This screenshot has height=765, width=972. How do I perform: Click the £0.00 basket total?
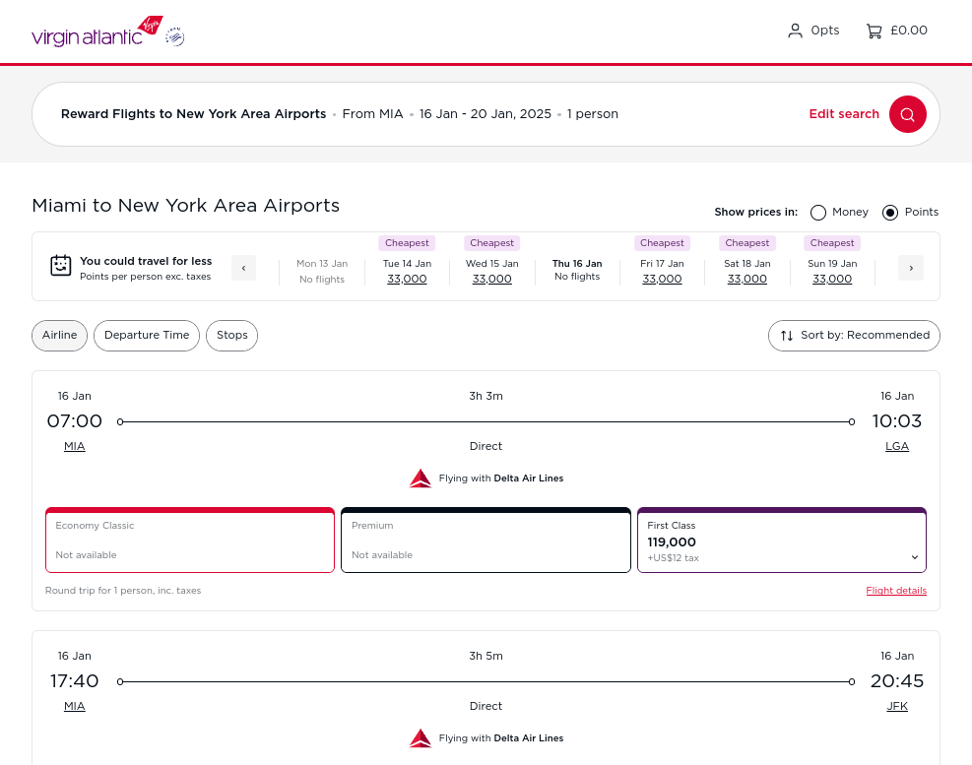tap(908, 31)
